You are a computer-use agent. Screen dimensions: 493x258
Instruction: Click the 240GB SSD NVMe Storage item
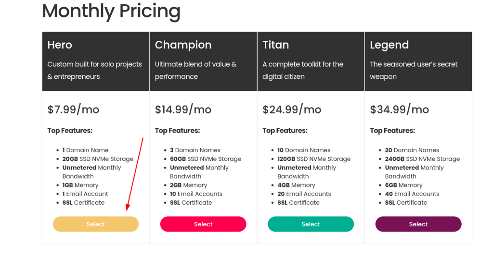coord(422,159)
